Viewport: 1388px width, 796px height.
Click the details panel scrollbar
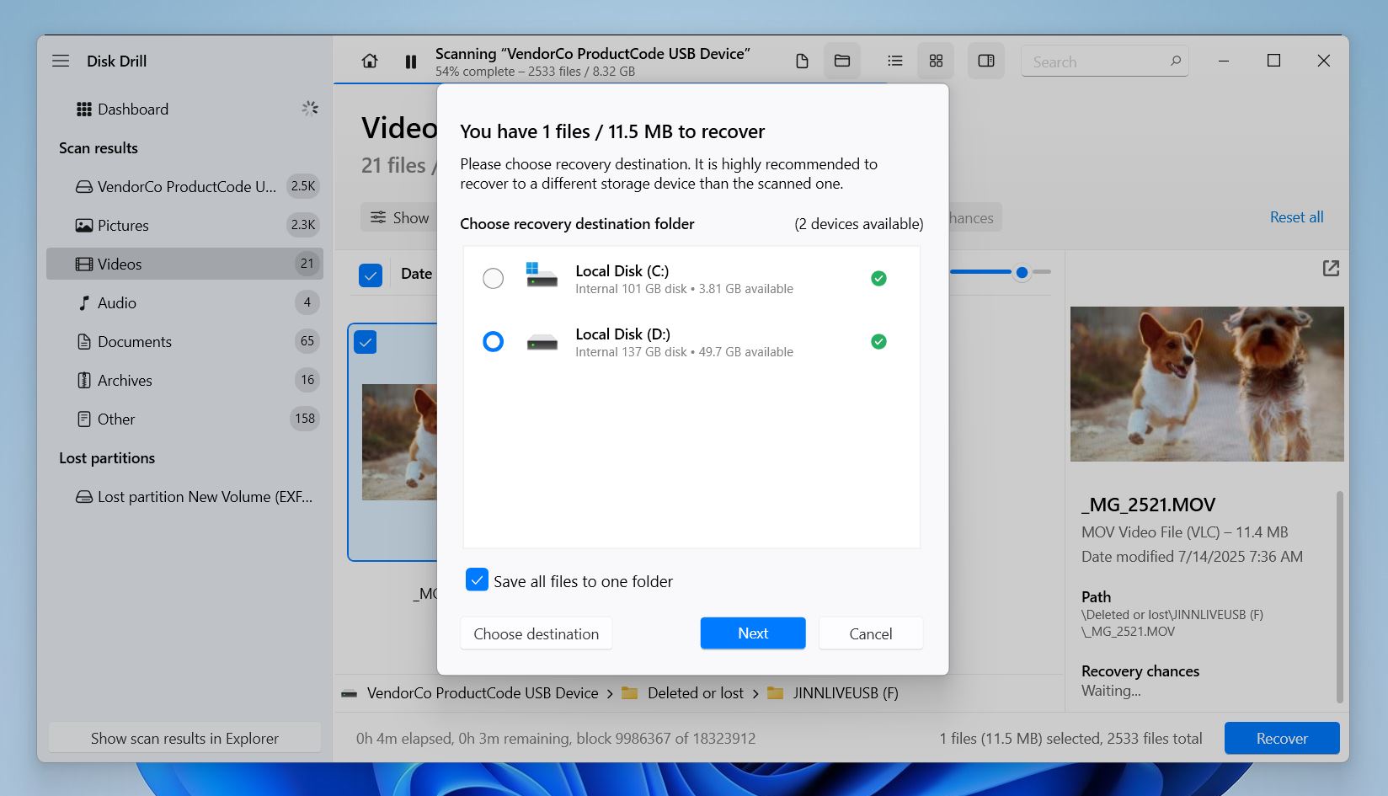point(1339,596)
